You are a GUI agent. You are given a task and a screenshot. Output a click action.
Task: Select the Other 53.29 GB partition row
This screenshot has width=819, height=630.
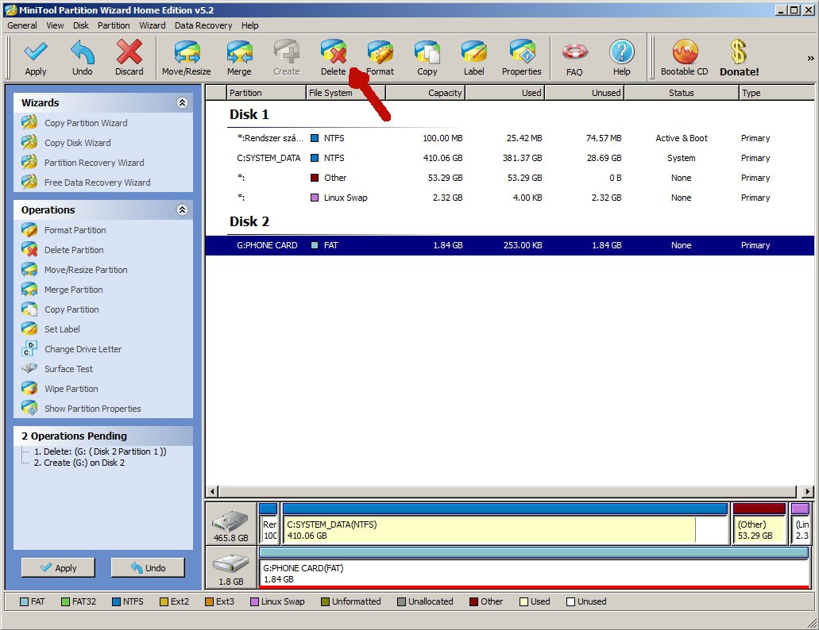509,178
